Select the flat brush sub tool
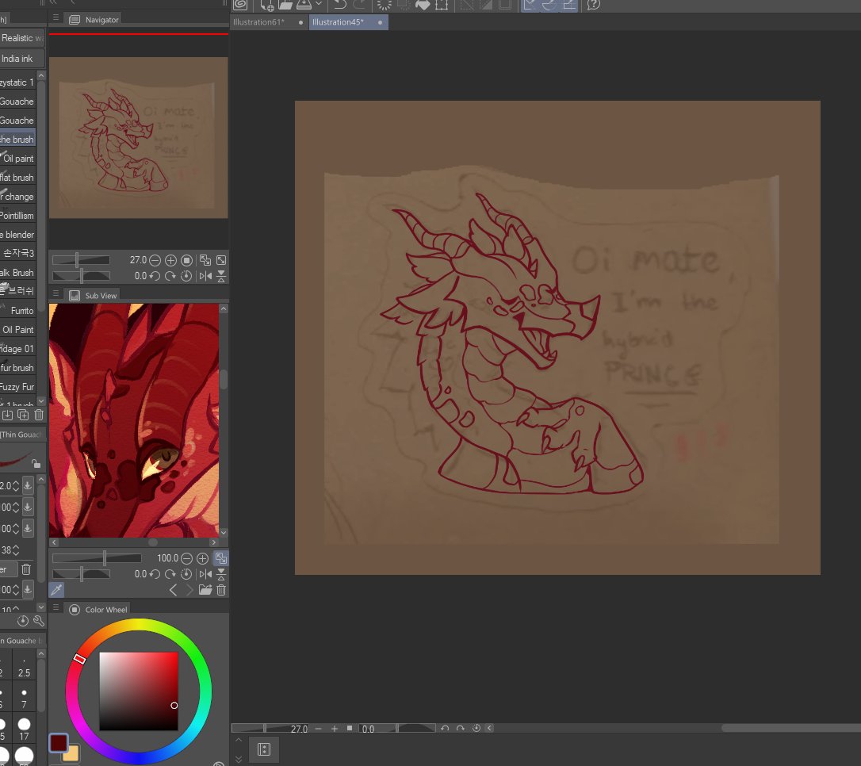Screen dimensions: 861x766 coord(18,178)
